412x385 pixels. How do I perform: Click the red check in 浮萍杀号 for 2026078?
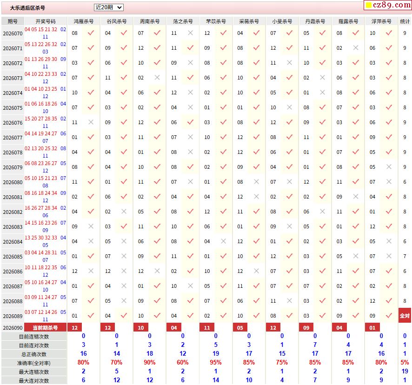pos(389,152)
